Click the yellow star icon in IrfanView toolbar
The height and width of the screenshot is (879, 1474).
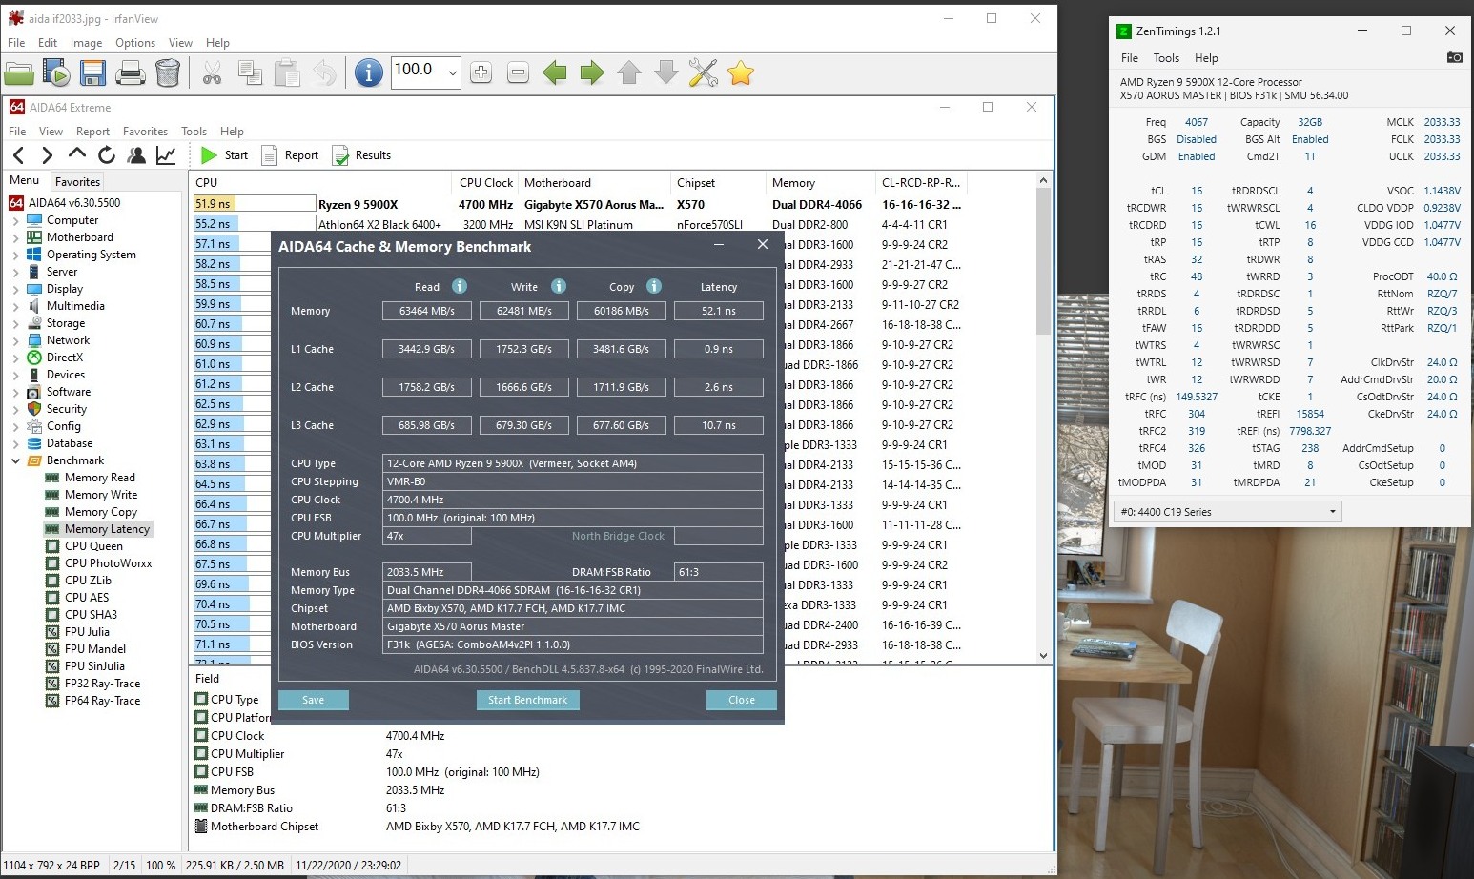click(741, 72)
